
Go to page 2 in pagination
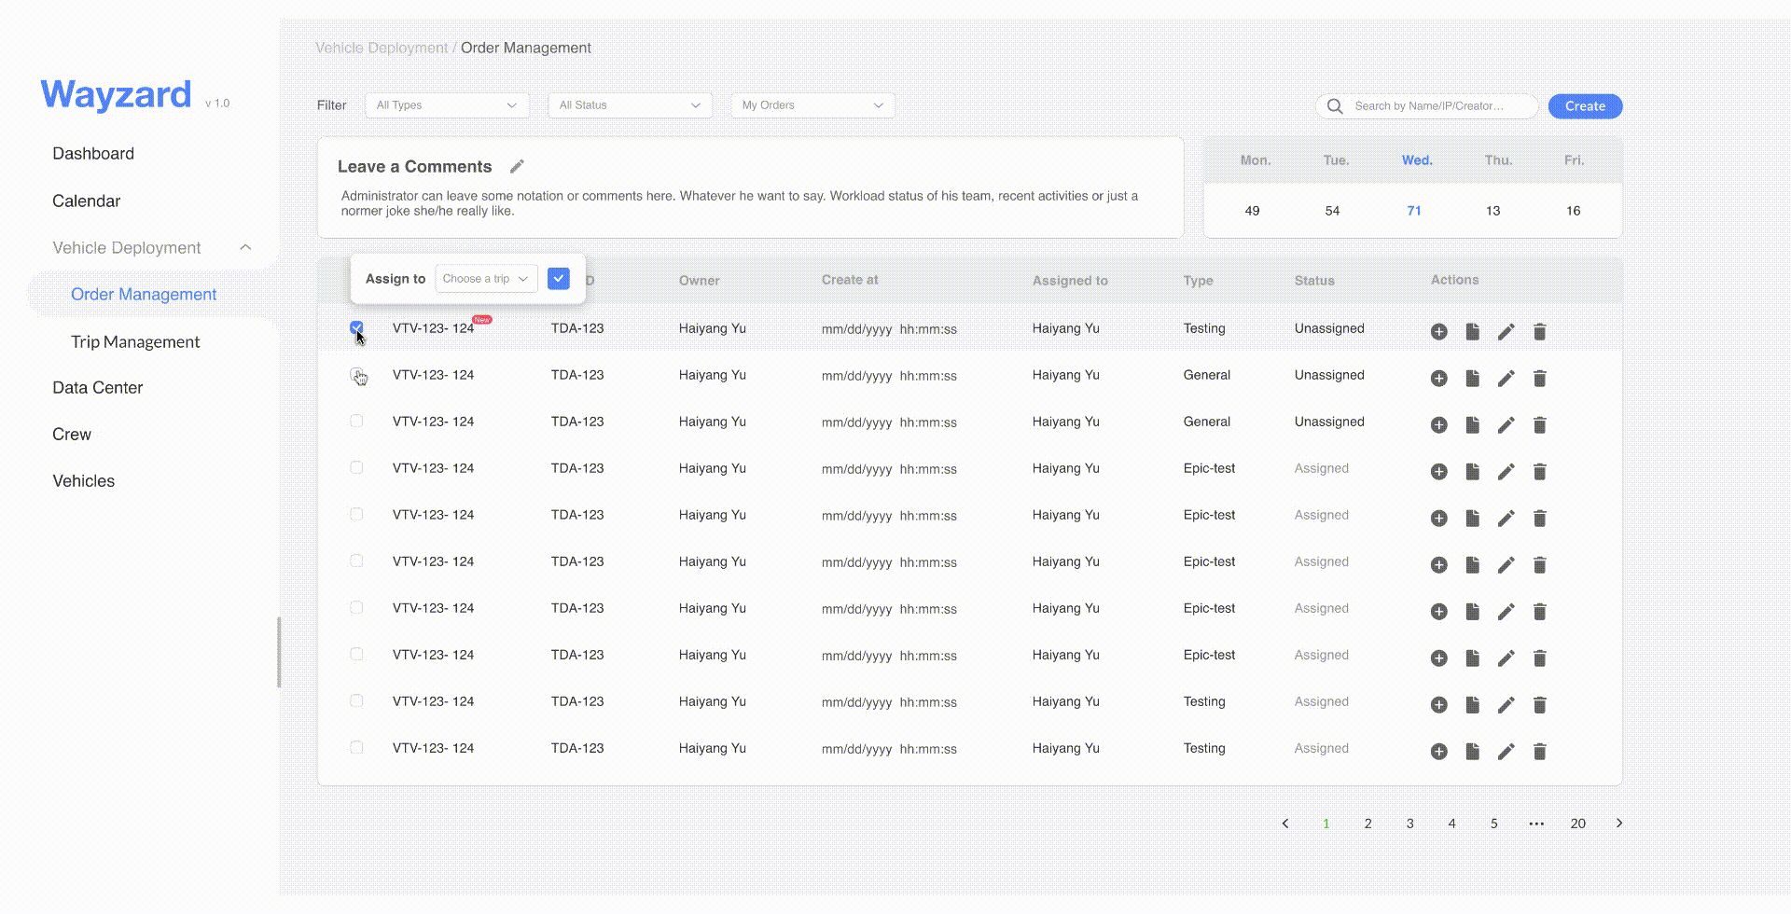pyautogui.click(x=1368, y=824)
